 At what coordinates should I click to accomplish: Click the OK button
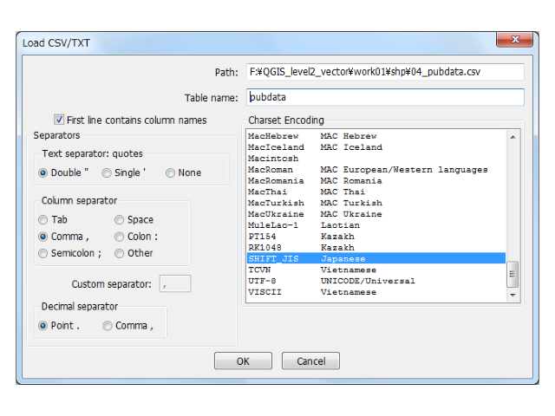pos(243,361)
